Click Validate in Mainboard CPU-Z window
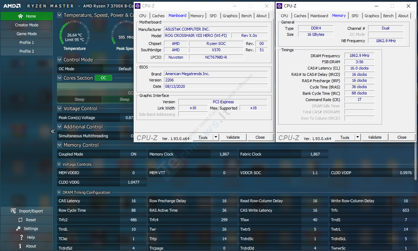This screenshot has width=418, height=251. 233,137
